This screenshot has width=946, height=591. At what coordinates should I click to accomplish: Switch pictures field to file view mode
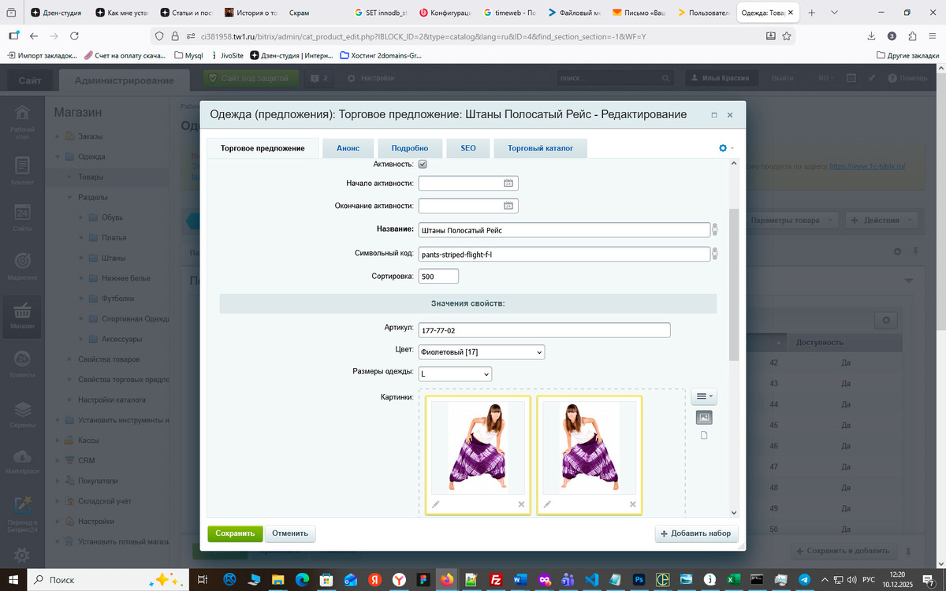point(704,435)
